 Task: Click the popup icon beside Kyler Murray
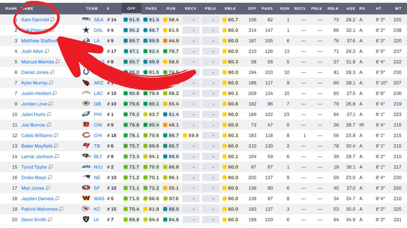51,83
